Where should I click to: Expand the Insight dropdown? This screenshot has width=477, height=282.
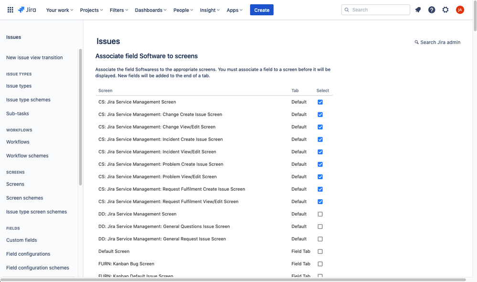pyautogui.click(x=210, y=10)
